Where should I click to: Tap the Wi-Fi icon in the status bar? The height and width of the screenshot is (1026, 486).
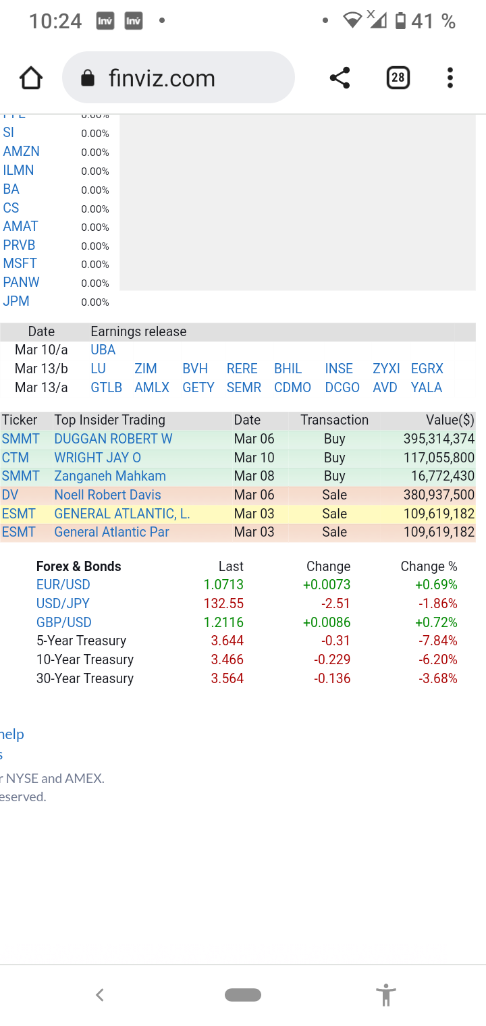pos(352,21)
